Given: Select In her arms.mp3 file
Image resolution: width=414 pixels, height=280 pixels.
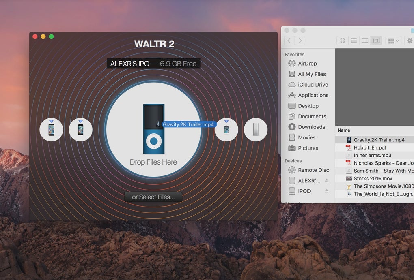Looking at the screenshot, I should point(375,155).
